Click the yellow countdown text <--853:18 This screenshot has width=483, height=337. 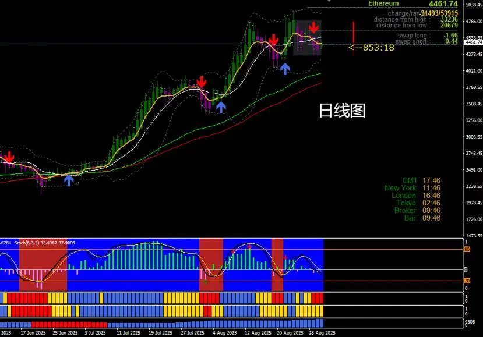371,48
